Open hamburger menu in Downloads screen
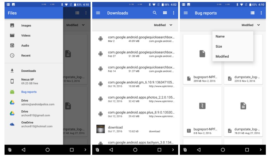This screenshot has height=158, width=273. [98, 13]
